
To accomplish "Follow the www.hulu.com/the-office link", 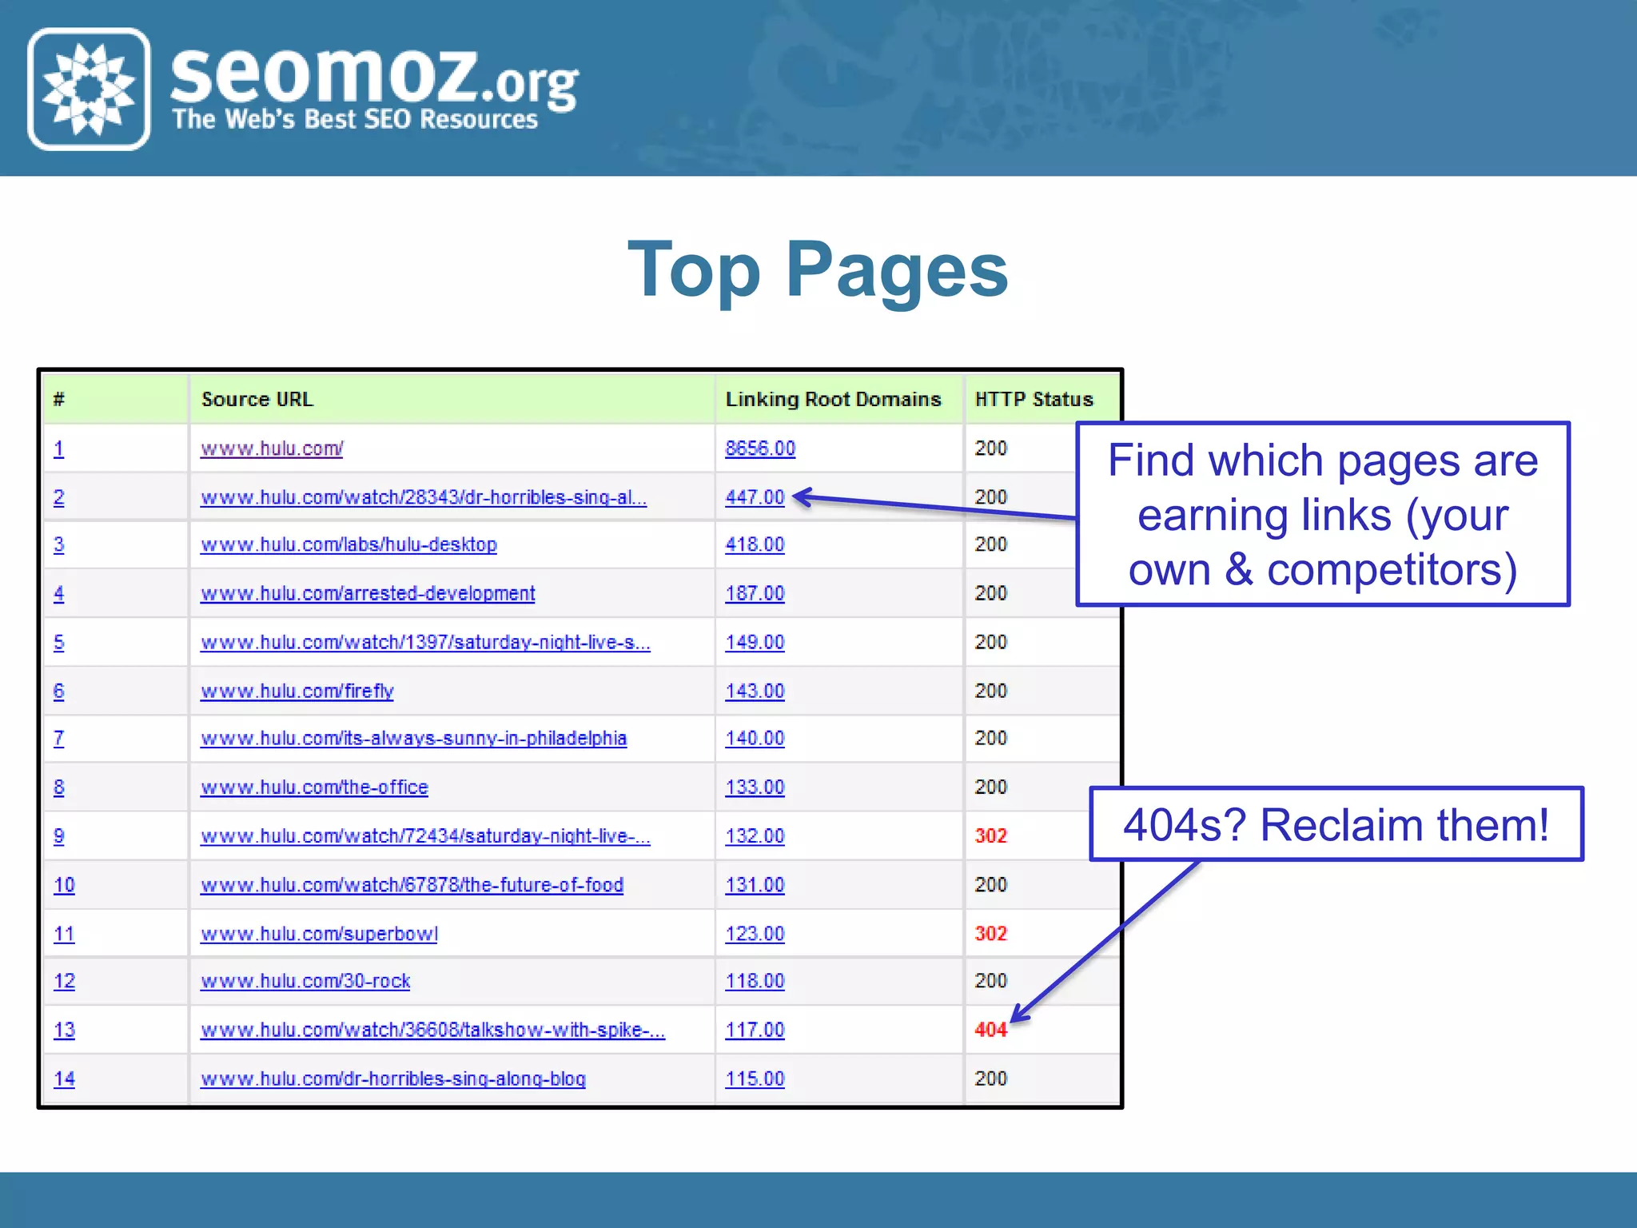I will tap(314, 787).
